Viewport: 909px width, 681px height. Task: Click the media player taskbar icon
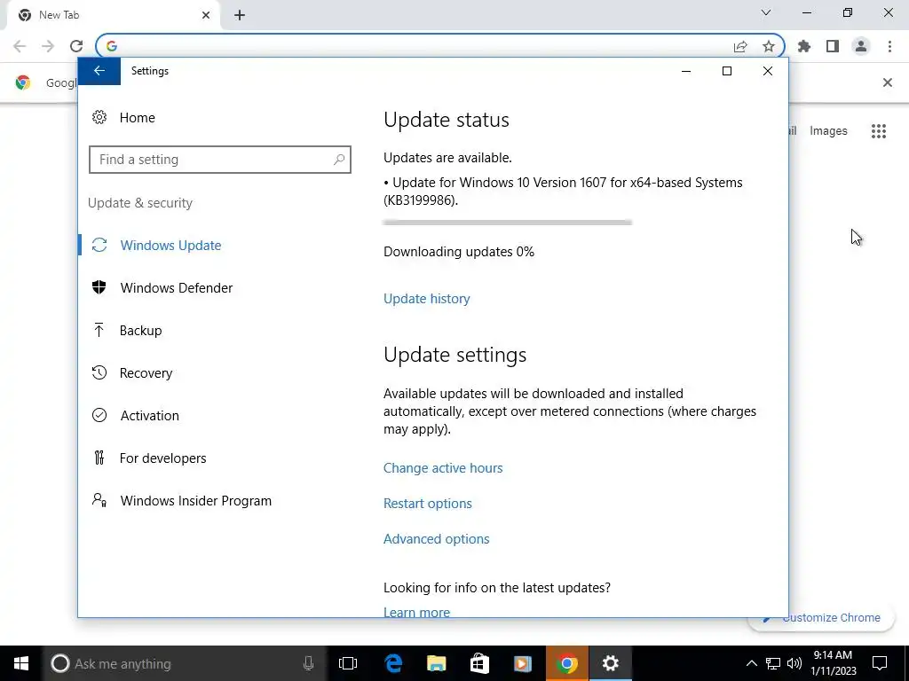click(522, 663)
